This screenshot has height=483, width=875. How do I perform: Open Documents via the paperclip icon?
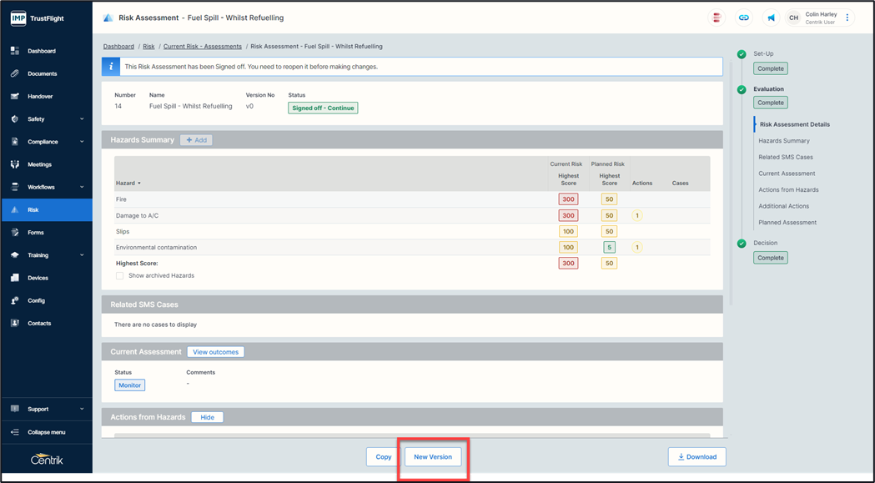click(15, 73)
